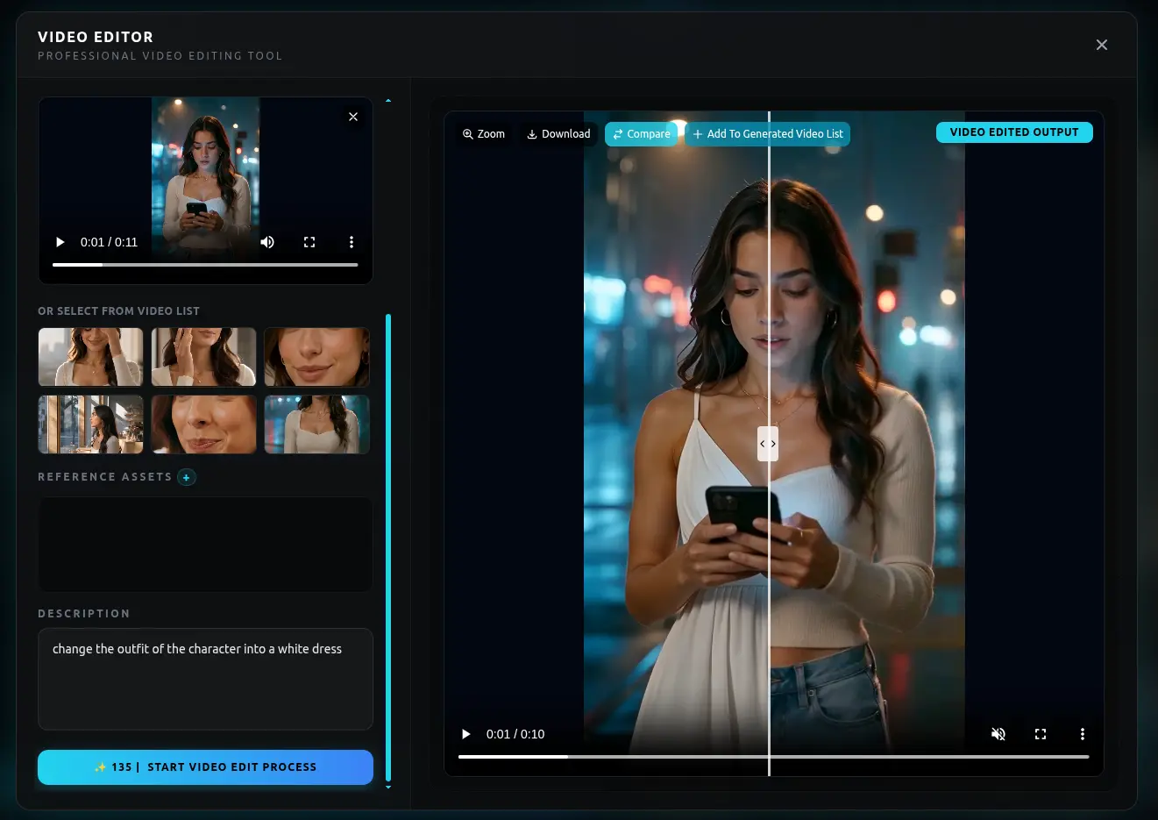The image size is (1158, 820).
Task: Select the night street white top thumbnail
Action: (316, 424)
